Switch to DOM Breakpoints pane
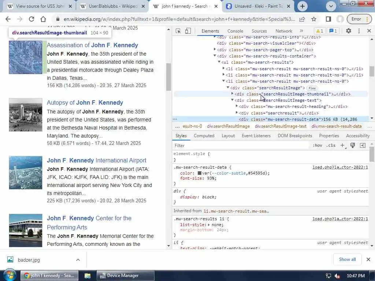 [x=295, y=136]
